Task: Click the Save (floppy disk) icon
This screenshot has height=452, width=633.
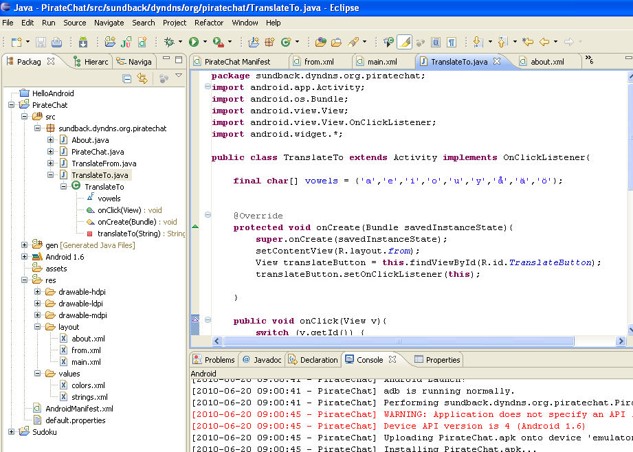Action: (41, 42)
